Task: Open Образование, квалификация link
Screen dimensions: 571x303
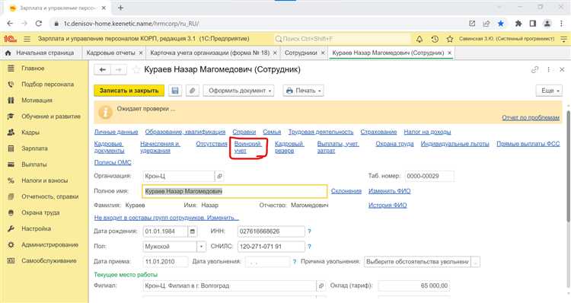Action: coord(185,132)
